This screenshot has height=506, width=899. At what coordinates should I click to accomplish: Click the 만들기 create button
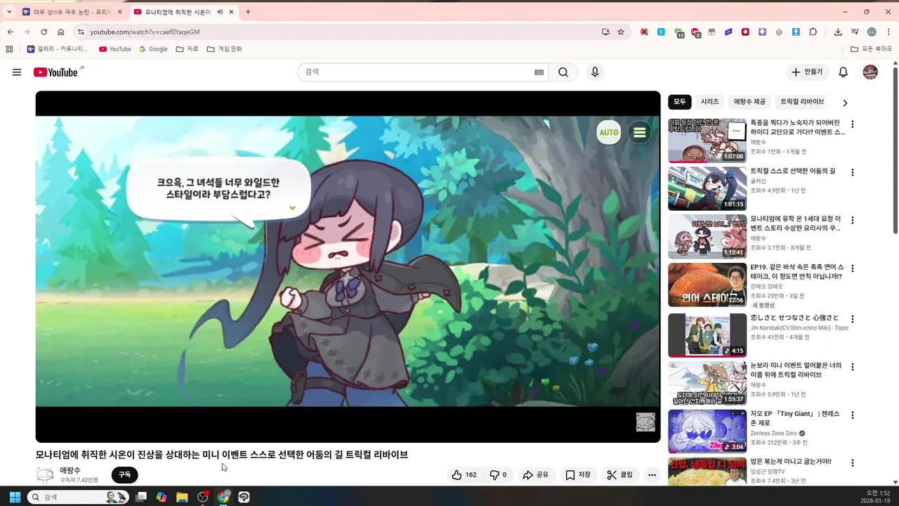[807, 72]
